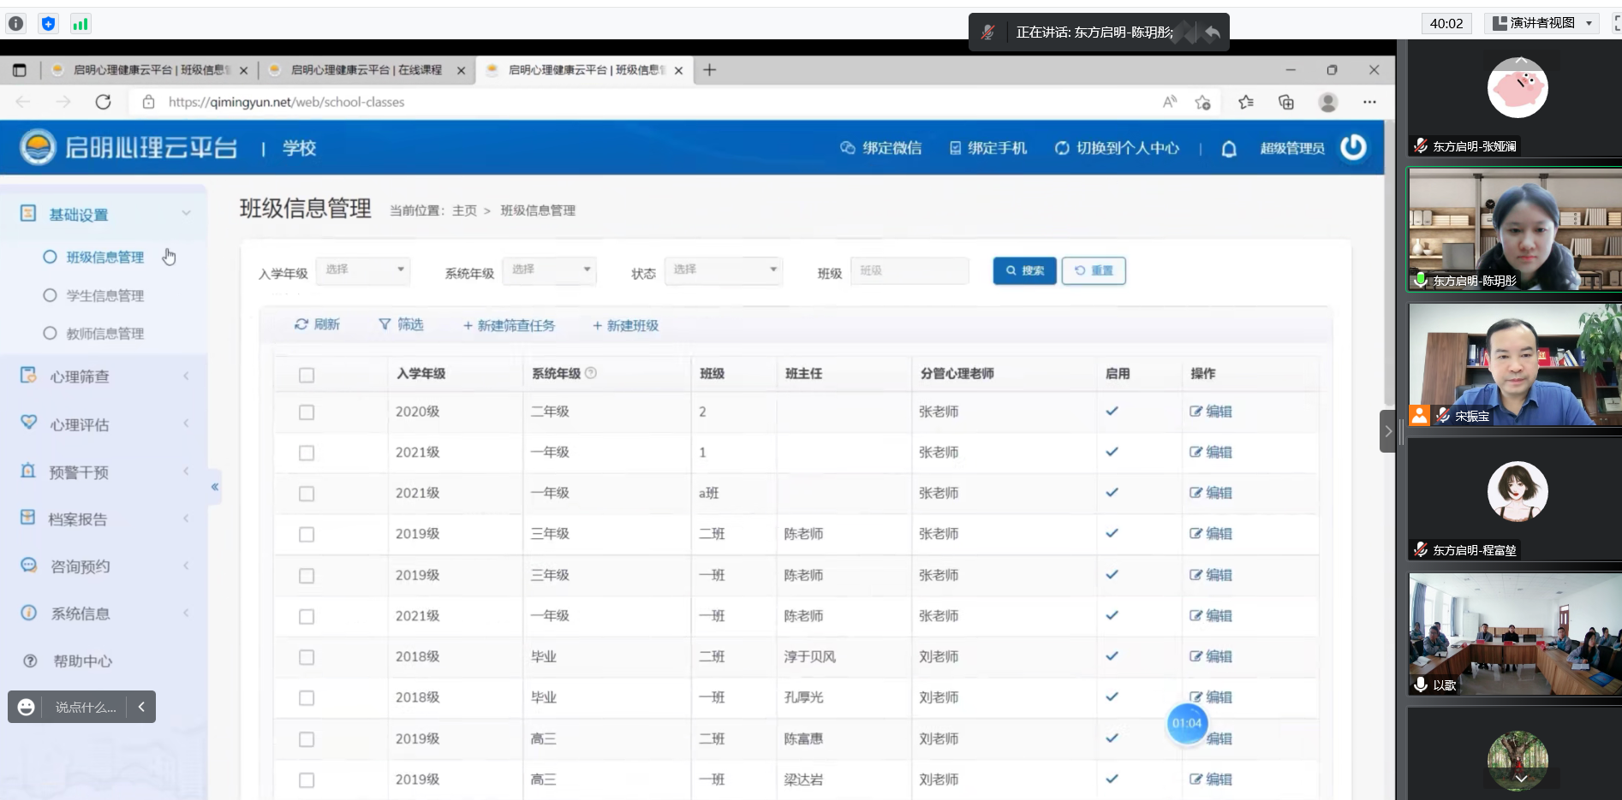Click the notification bell icon
This screenshot has height=800, width=1622.
[x=1228, y=149]
